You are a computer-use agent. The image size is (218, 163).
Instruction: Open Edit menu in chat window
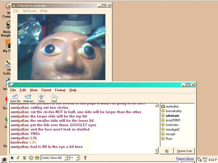pos(23,90)
